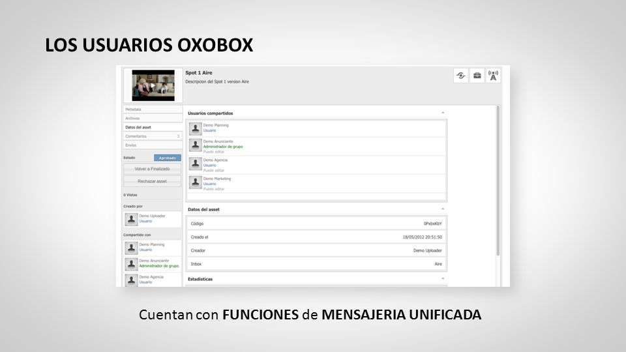The height and width of the screenshot is (352, 626).
Task: Click the eye preview icon at top right
Action: click(461, 76)
